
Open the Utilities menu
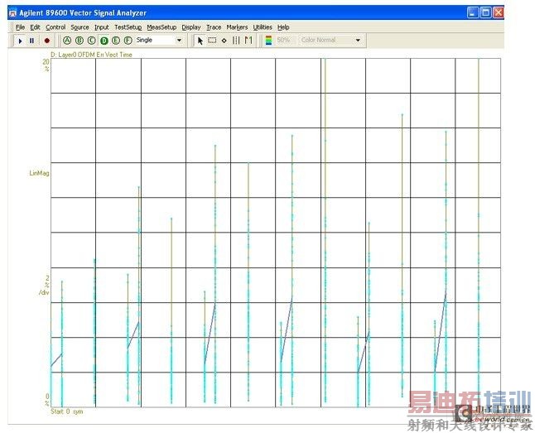[263, 27]
